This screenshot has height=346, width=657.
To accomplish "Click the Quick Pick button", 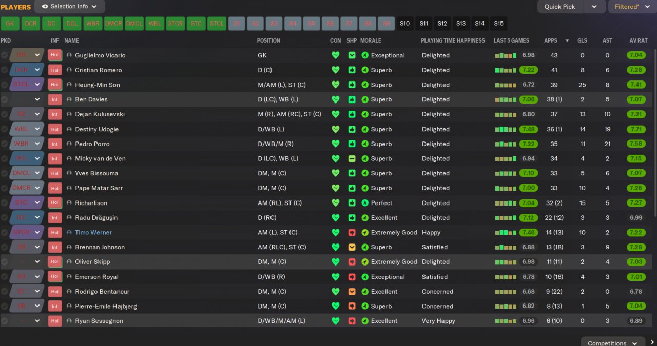I will 560,7.
